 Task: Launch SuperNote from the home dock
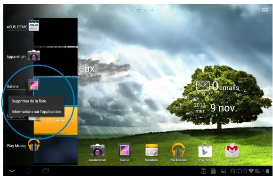[151, 152]
